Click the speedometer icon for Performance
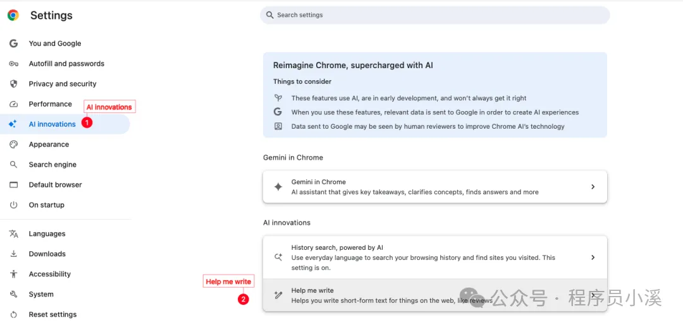This screenshot has width=683, height=325. [x=13, y=104]
